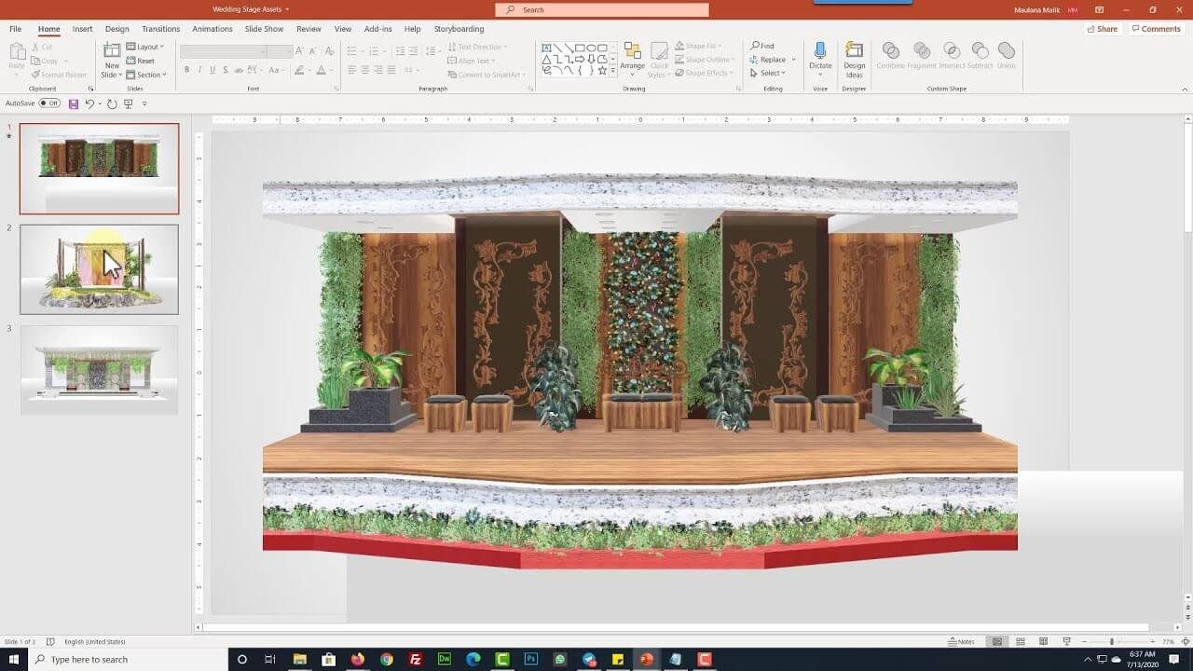This screenshot has width=1193, height=671.
Task: Click the Share button
Action: pyautogui.click(x=1102, y=29)
